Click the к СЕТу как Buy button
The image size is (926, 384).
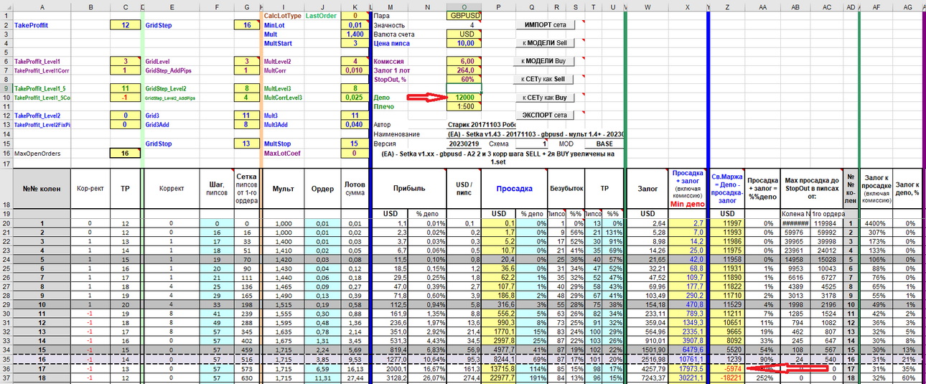pyautogui.click(x=546, y=97)
